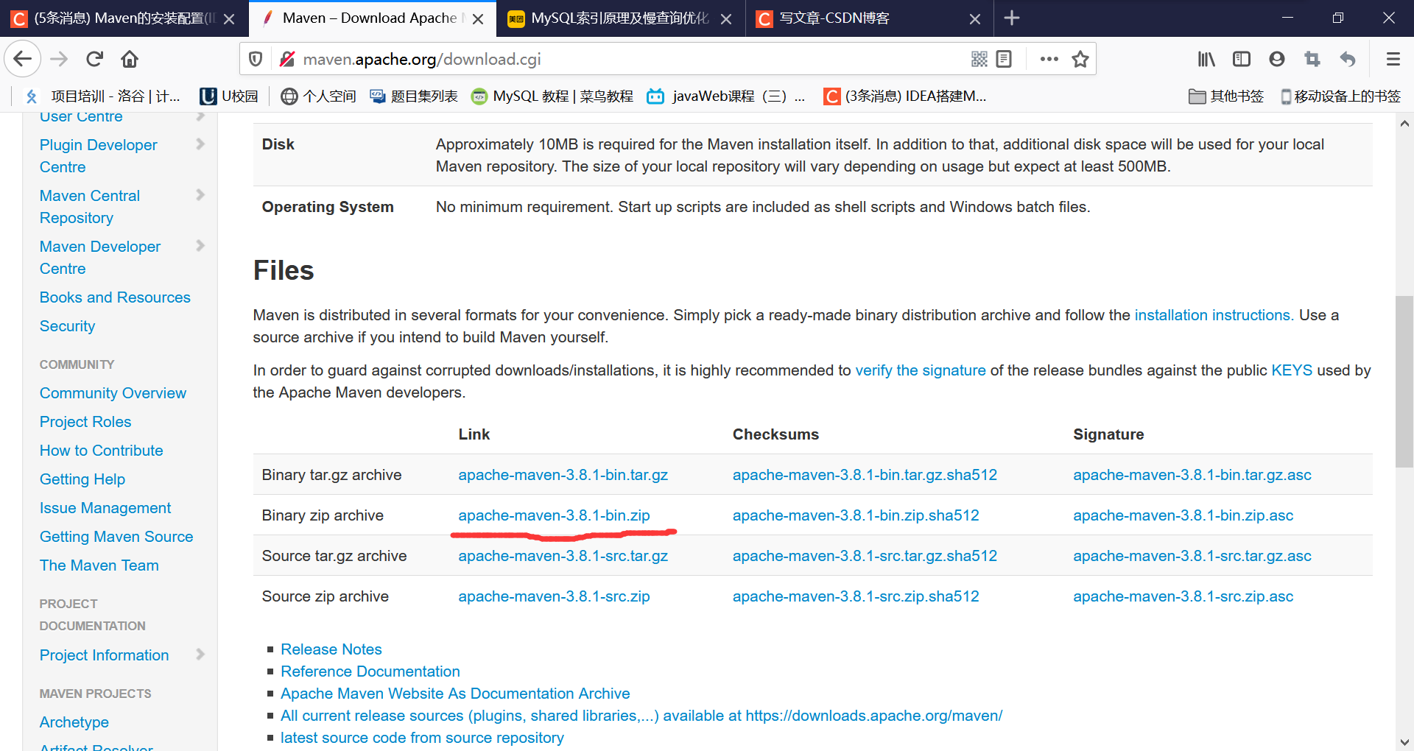Image resolution: width=1414 pixels, height=751 pixels.
Task: Close the 写文章-CSDN博客 tab
Action: (x=975, y=19)
